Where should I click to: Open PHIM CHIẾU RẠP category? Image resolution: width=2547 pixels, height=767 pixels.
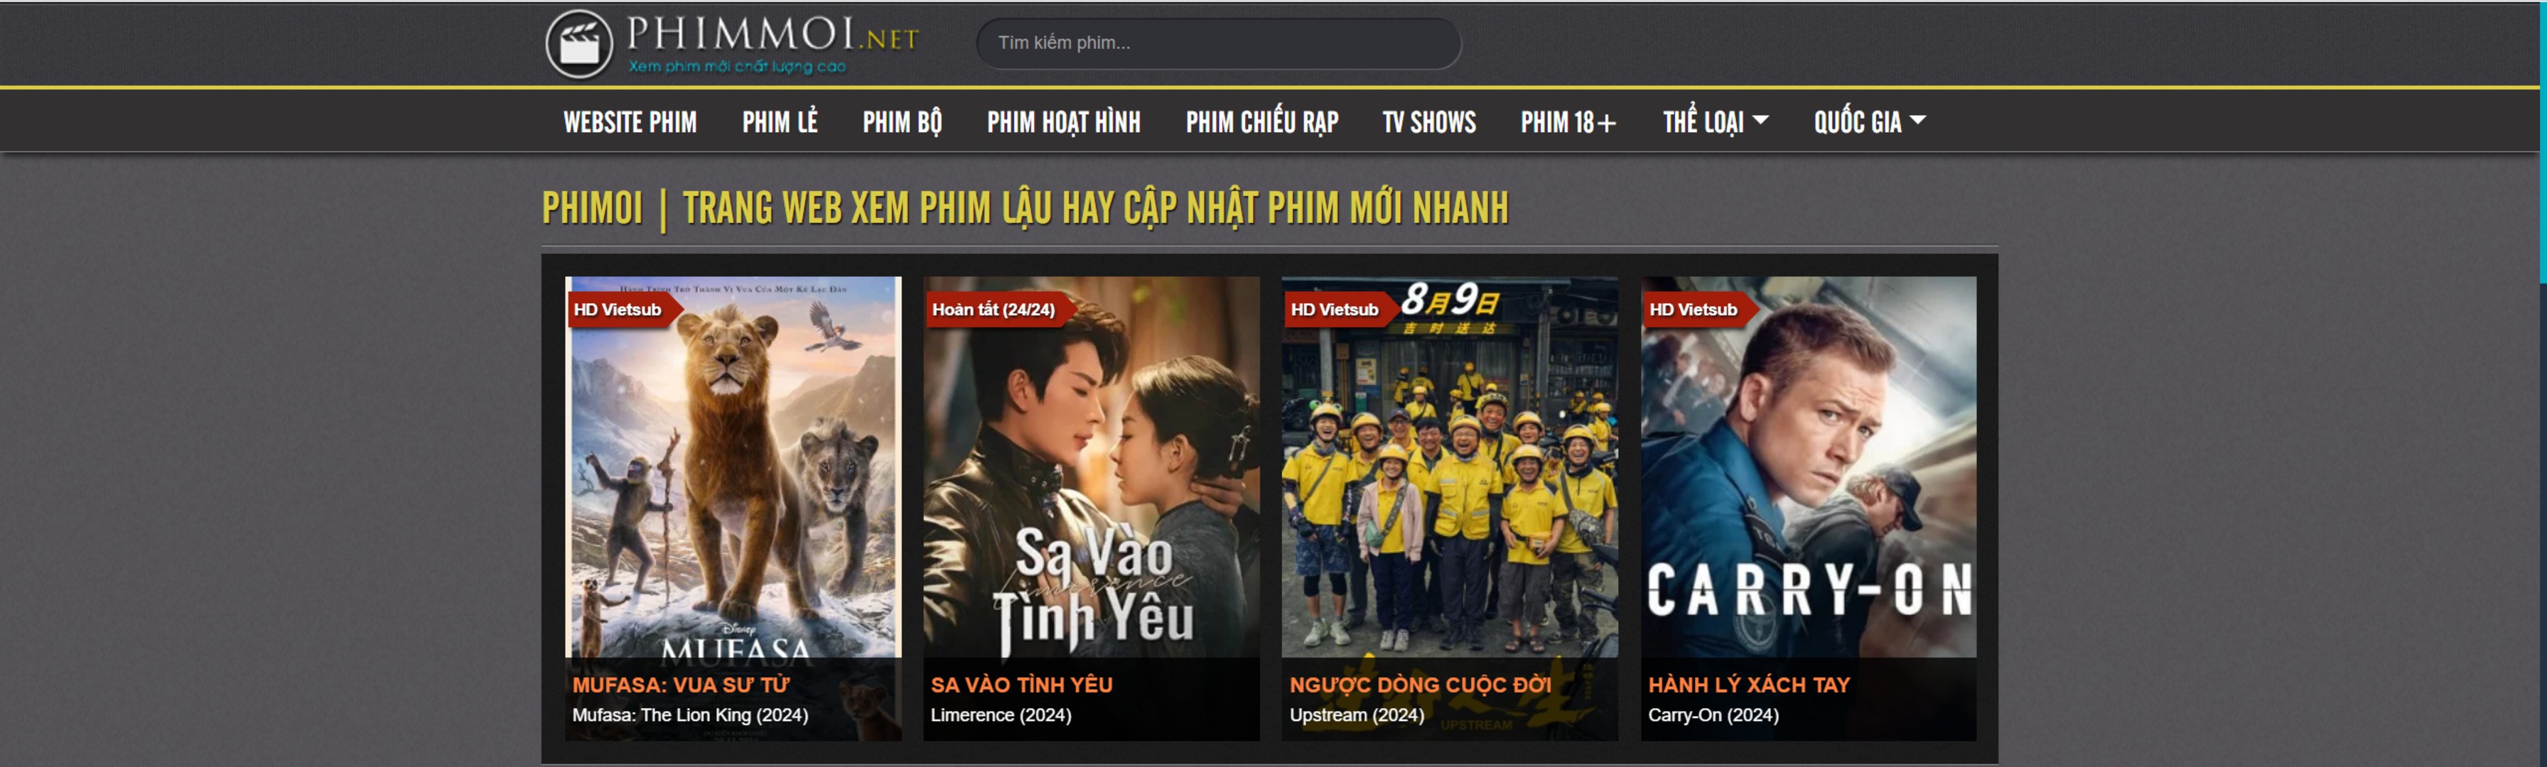click(x=1261, y=121)
